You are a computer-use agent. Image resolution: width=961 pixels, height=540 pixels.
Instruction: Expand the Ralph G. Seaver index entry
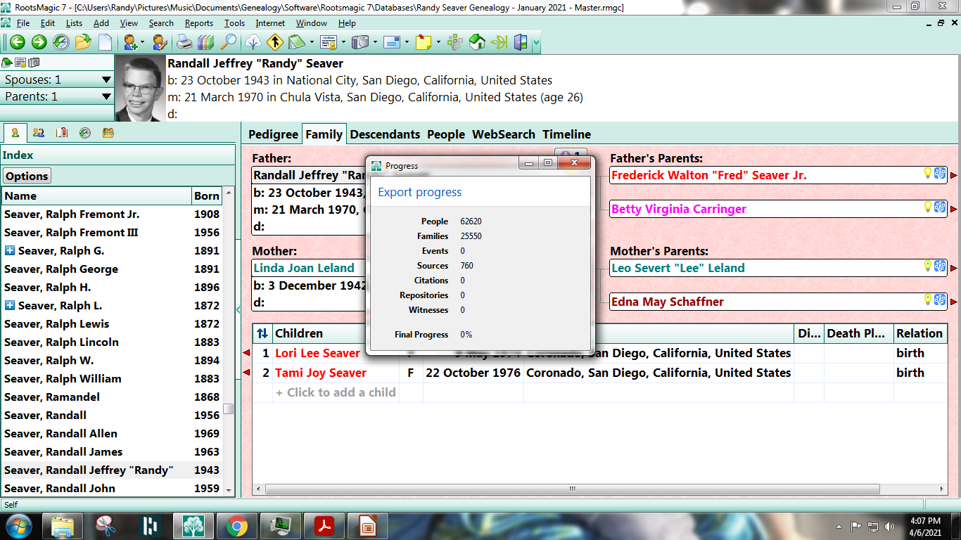point(9,250)
